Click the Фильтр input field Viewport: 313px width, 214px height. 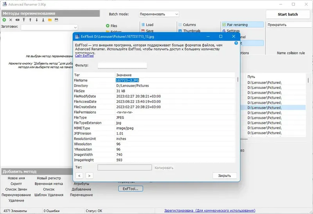122,65
